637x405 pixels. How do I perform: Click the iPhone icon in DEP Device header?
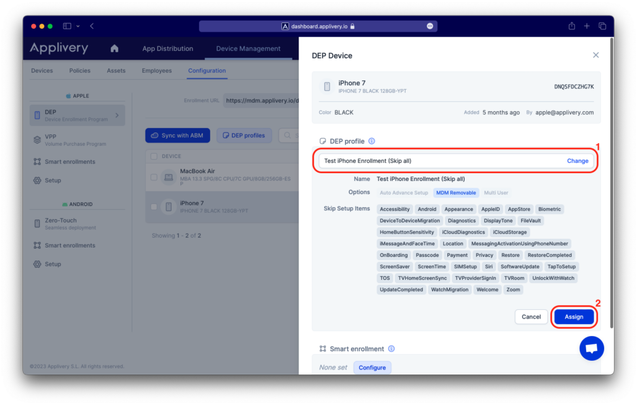pyautogui.click(x=327, y=86)
